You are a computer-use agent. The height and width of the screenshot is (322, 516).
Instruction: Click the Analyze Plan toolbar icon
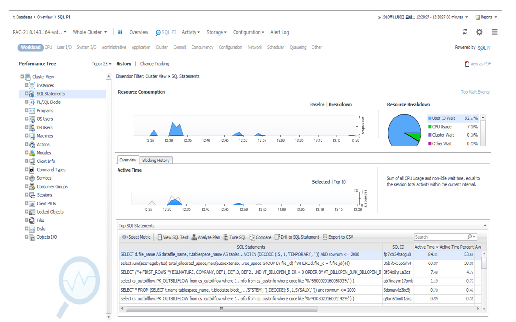point(194,237)
